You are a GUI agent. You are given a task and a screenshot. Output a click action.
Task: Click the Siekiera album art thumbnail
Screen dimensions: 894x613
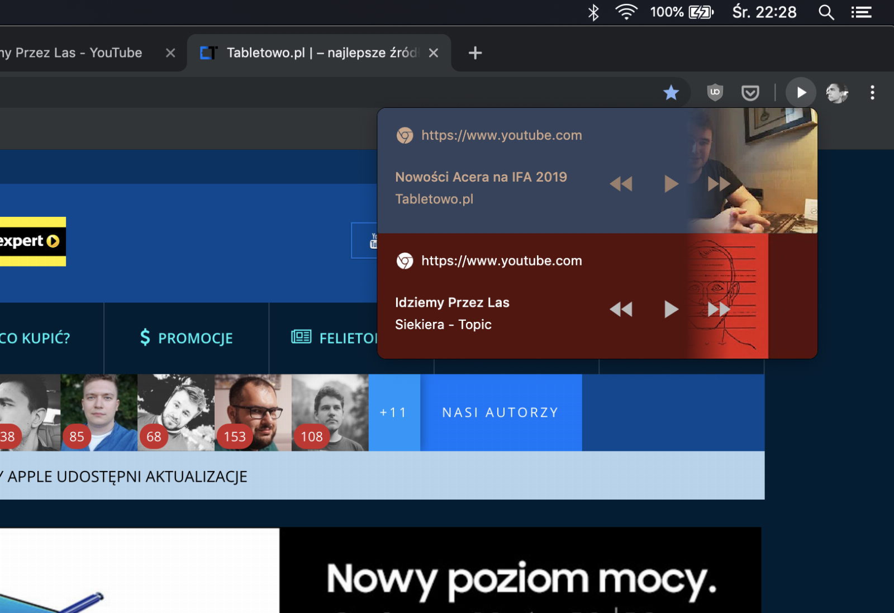coord(729,296)
